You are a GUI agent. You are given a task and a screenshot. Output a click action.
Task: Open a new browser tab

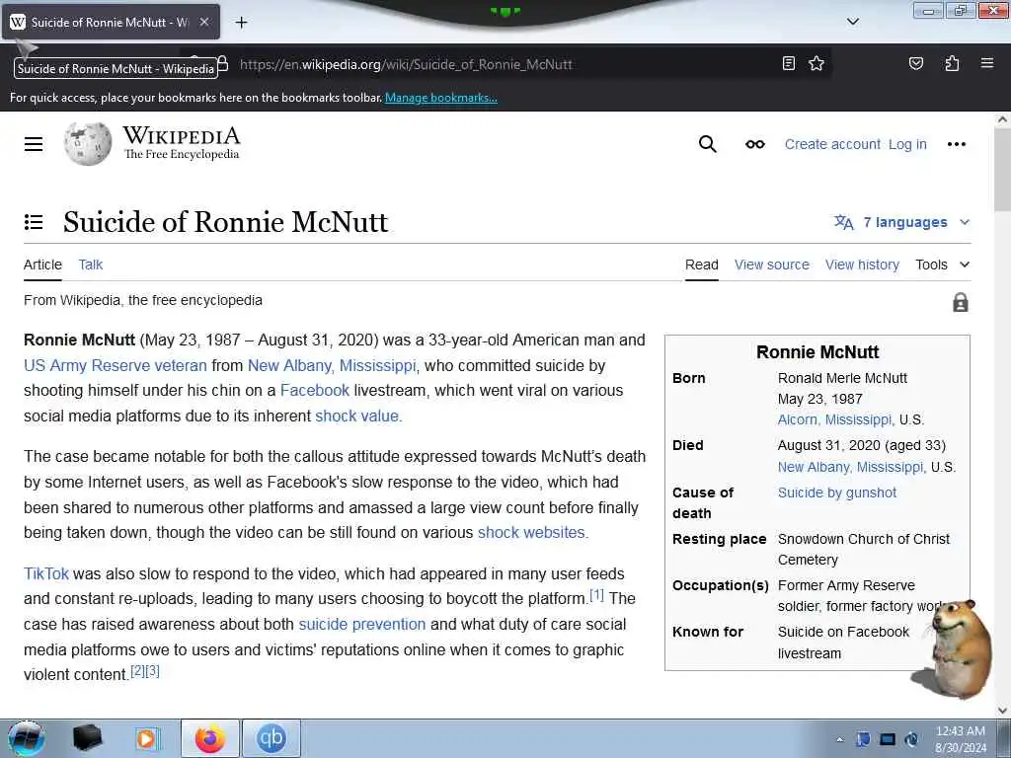point(241,23)
